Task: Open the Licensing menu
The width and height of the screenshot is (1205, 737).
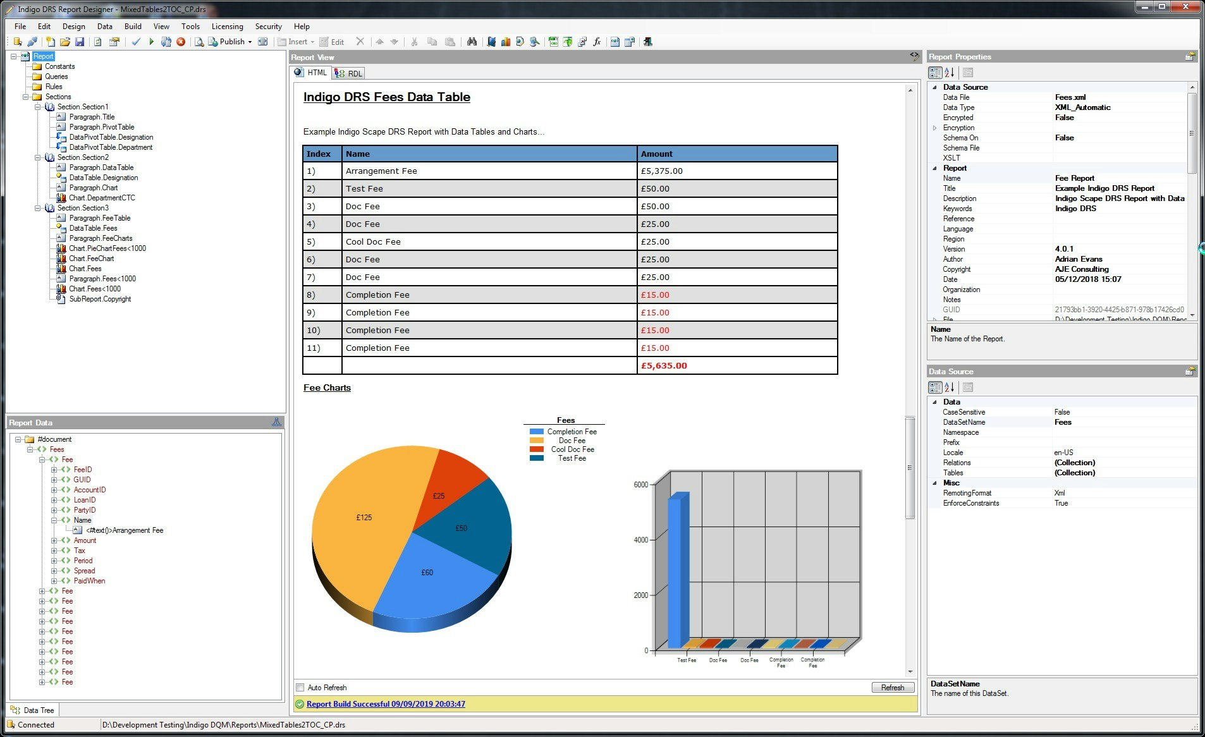Action: [x=227, y=26]
